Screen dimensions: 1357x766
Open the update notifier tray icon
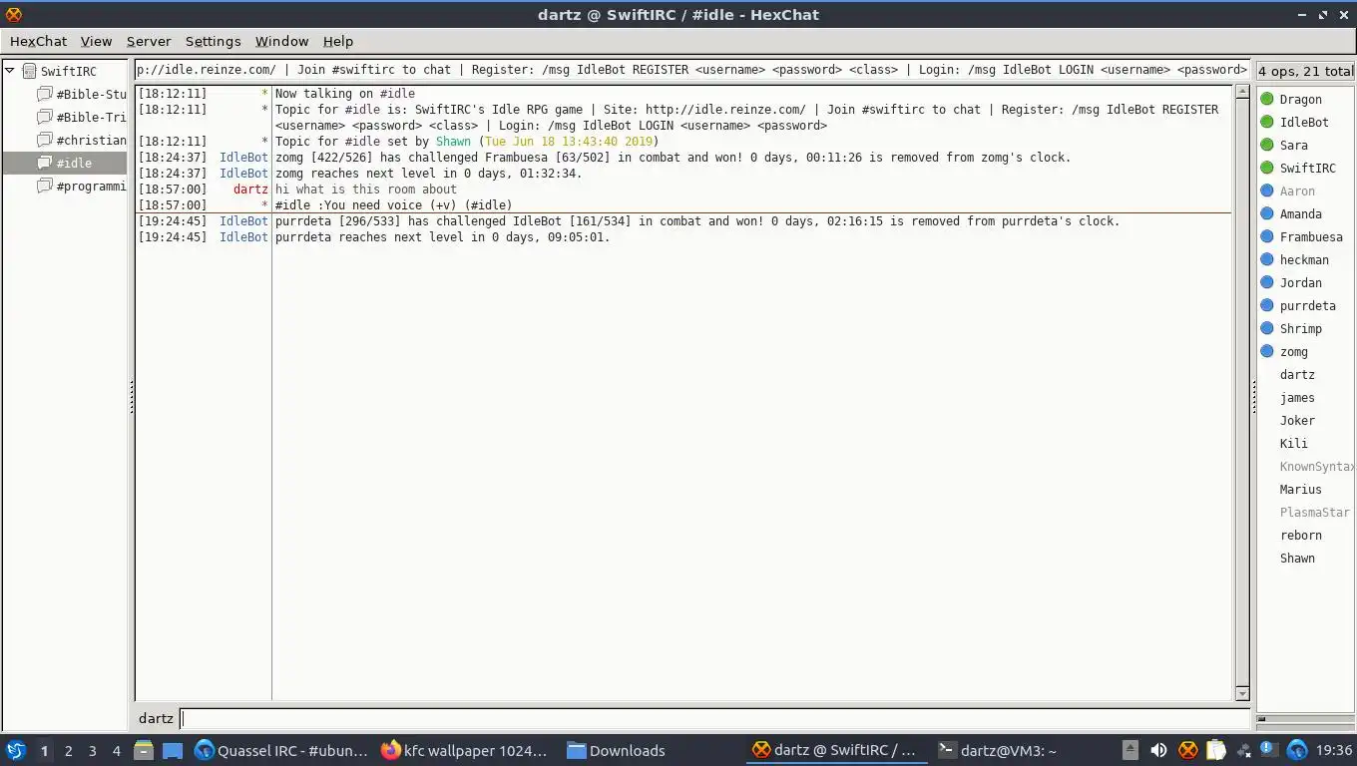[x=1268, y=749]
